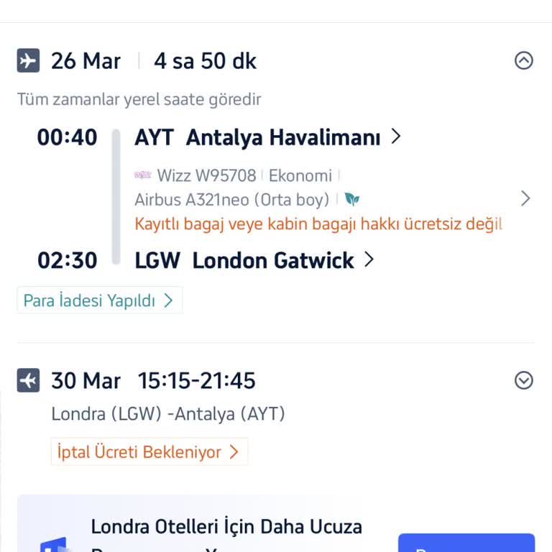Tap the plane icon beside 26 Mar
The image size is (552, 552).
click(x=28, y=61)
